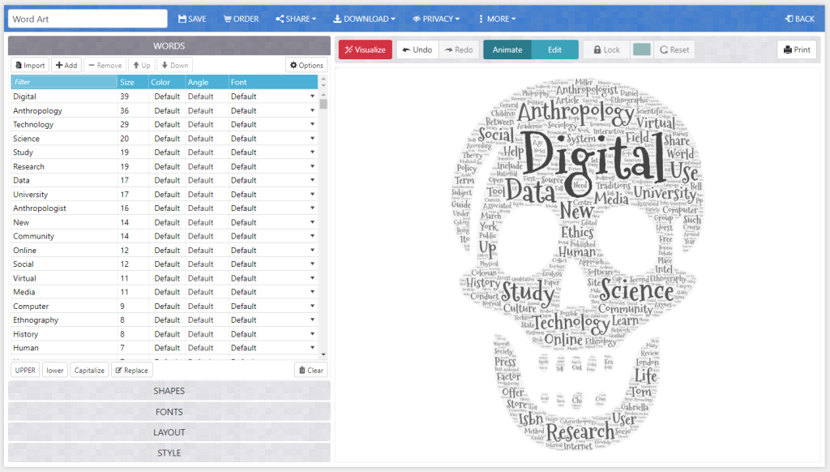Image resolution: width=830 pixels, height=472 pixels.
Task: Click the Redo icon
Action: click(459, 49)
